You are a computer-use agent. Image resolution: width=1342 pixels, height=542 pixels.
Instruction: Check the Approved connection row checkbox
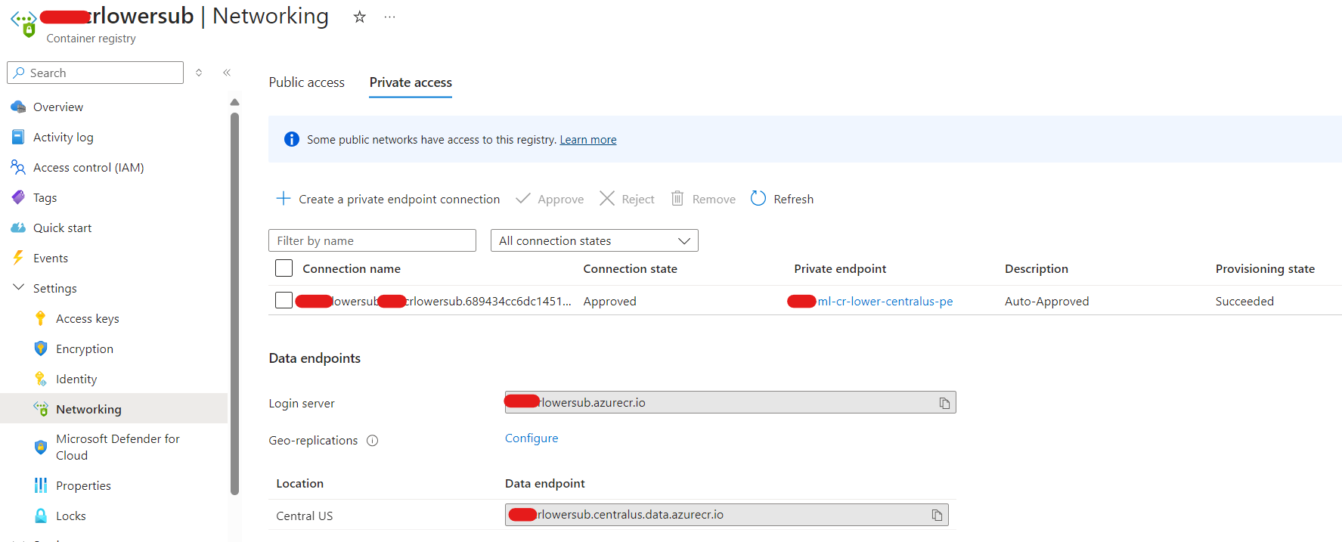284,301
